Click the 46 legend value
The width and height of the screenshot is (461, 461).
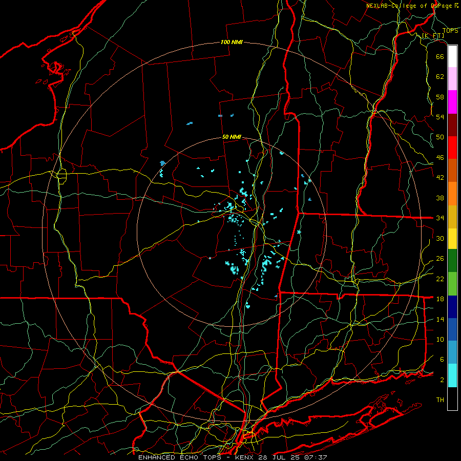click(440, 158)
